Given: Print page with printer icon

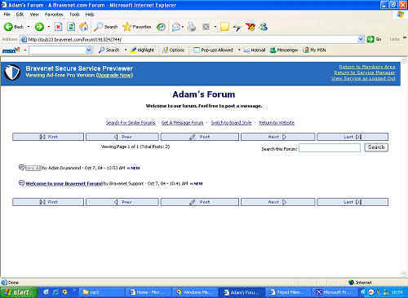Looking at the screenshot, I should (x=192, y=27).
